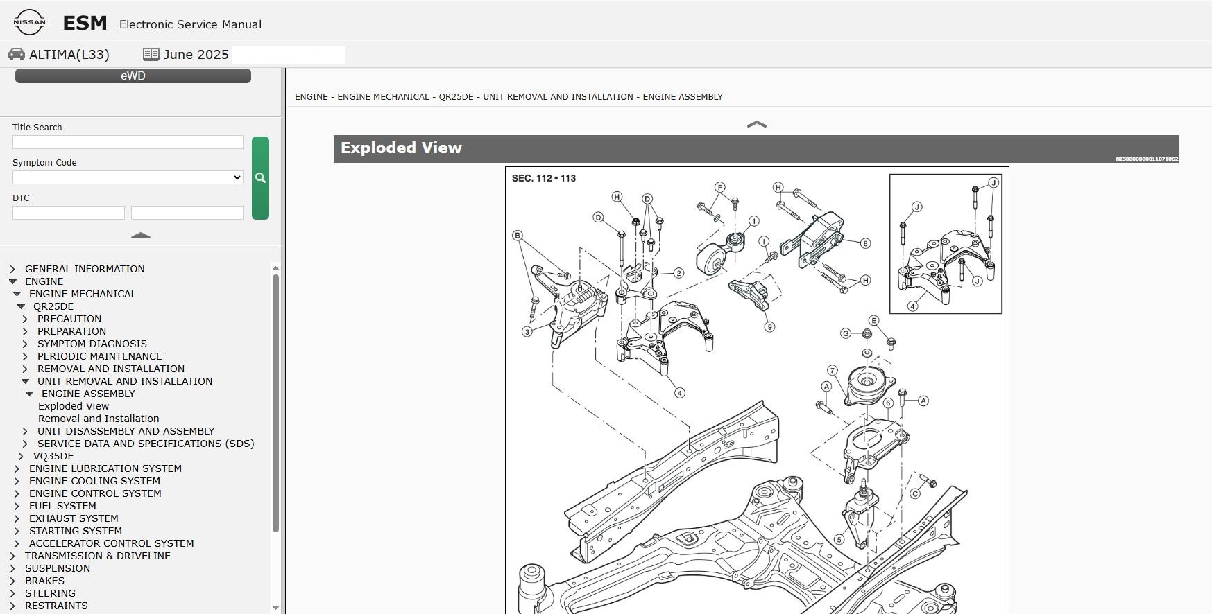This screenshot has height=614, width=1212.
Task: Collapse ENGINE MECHANICAL node arrow
Action: (x=17, y=294)
